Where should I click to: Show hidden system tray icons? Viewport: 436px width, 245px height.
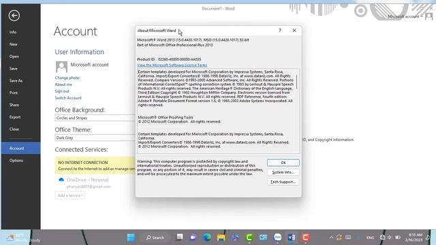point(331,238)
